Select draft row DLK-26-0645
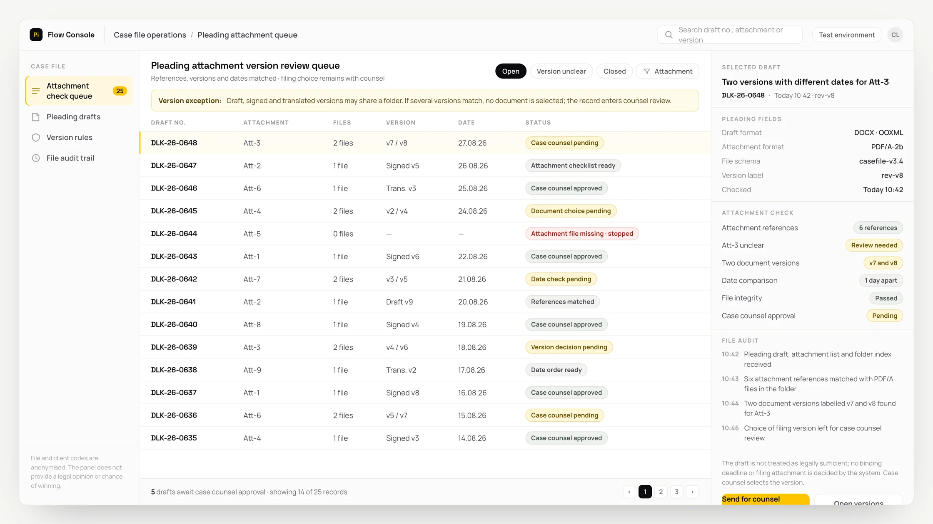Screen dimensions: 933x524 [x=425, y=211]
